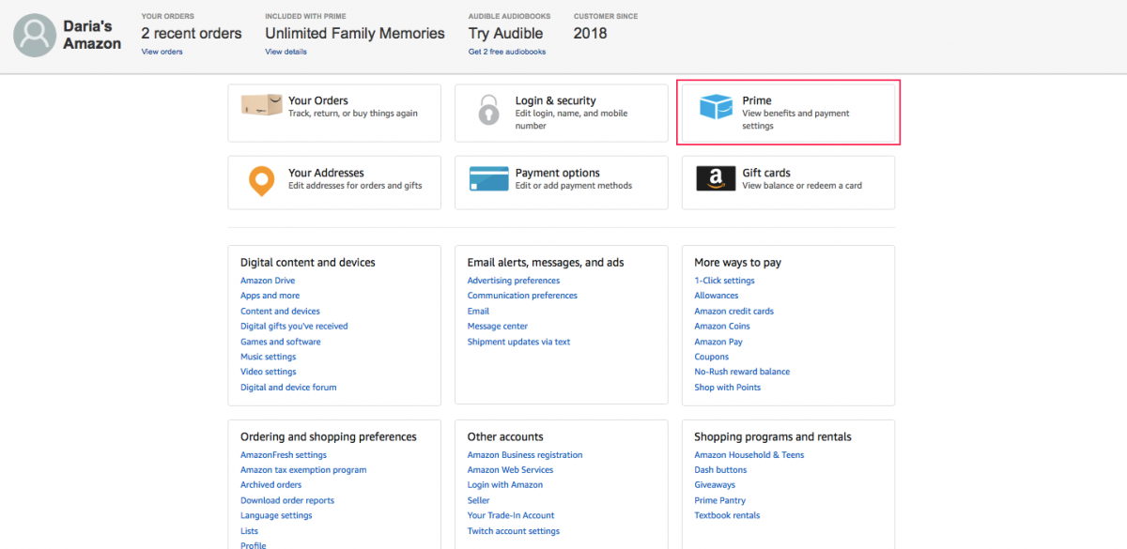Open Prime Pantry link
This screenshot has height=549, width=1127.
[x=720, y=500]
